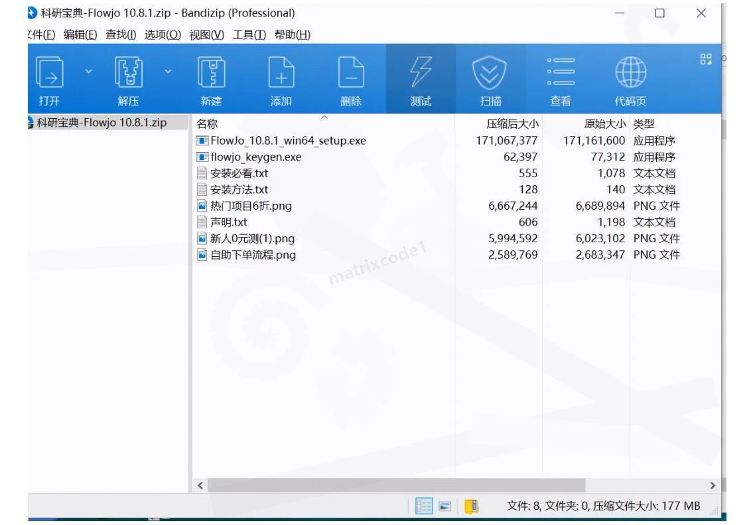
Task: Click the 6,689,894 original size value
Action: coord(600,206)
